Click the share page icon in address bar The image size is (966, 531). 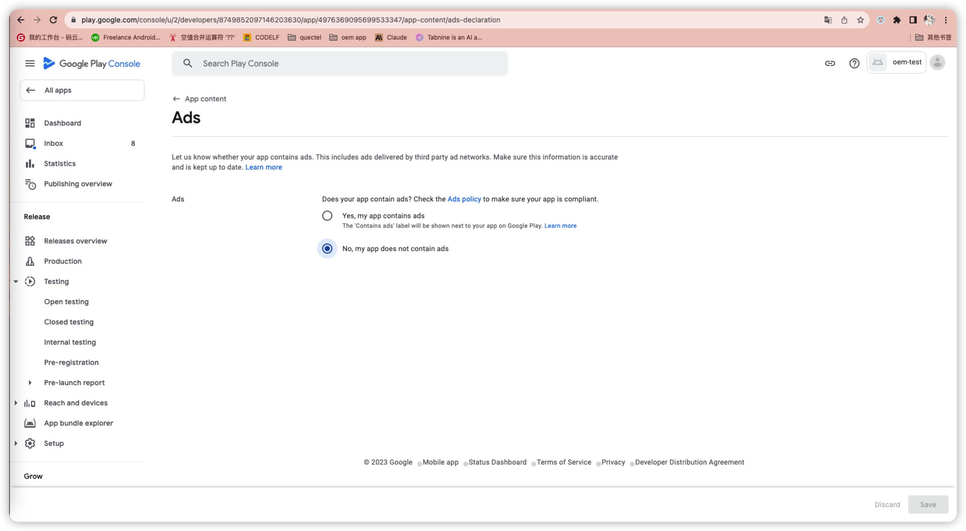844,20
